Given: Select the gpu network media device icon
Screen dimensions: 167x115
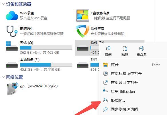Looking at the screenshot, I should (x=13, y=89).
